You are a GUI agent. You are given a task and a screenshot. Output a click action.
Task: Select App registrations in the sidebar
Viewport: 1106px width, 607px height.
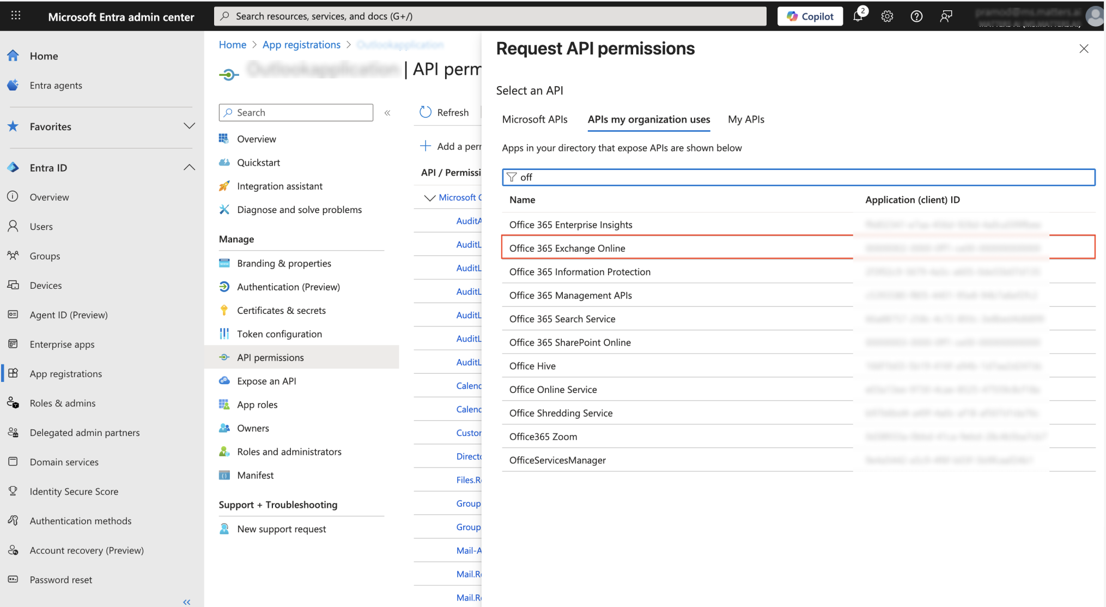[66, 374]
